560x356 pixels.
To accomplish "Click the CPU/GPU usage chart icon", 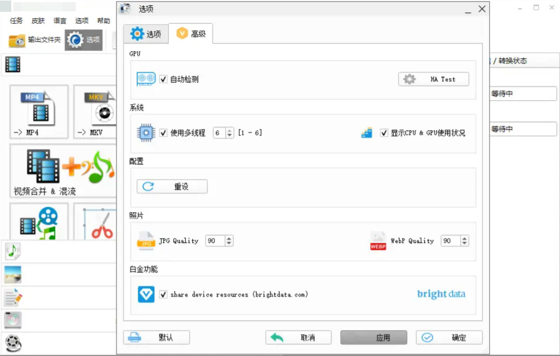I will [x=366, y=133].
